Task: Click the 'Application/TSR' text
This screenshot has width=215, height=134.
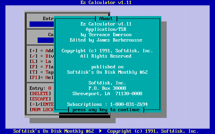Action: pos(106,29)
